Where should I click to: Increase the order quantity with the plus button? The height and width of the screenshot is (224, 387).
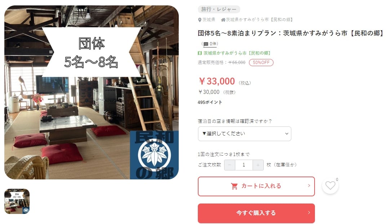pos(258,165)
